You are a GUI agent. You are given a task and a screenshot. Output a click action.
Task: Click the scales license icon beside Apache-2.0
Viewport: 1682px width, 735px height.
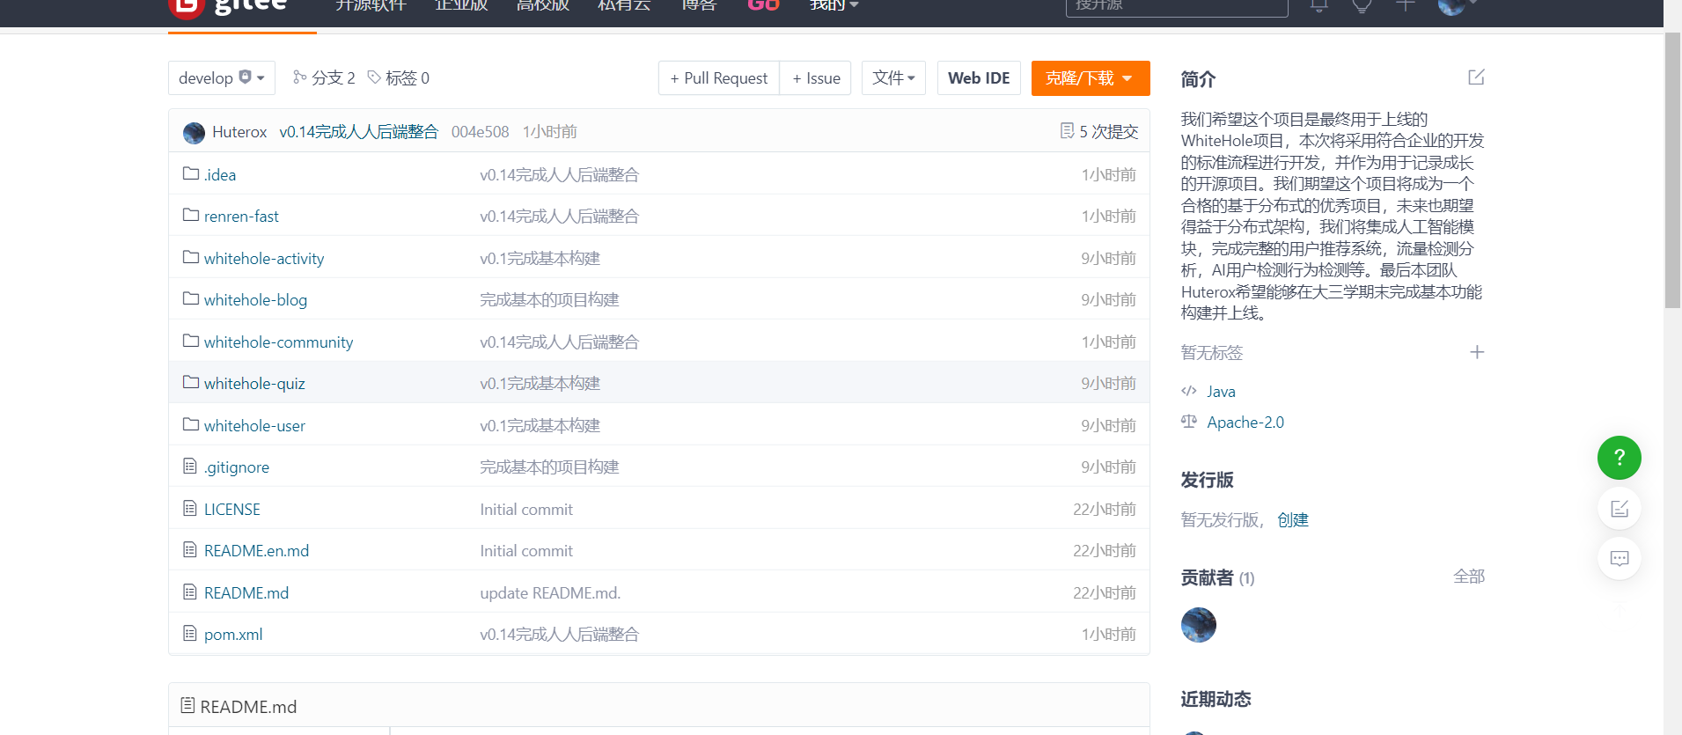tap(1189, 422)
